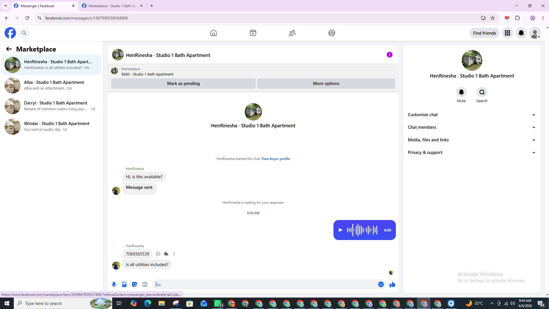This screenshot has height=309, width=549.
Task: Expand Media, files and links section
Action: click(472, 140)
